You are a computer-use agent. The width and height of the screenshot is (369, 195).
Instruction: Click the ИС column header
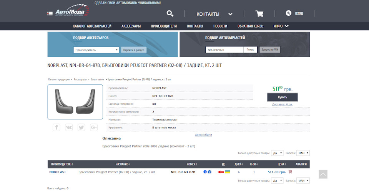[224, 164]
